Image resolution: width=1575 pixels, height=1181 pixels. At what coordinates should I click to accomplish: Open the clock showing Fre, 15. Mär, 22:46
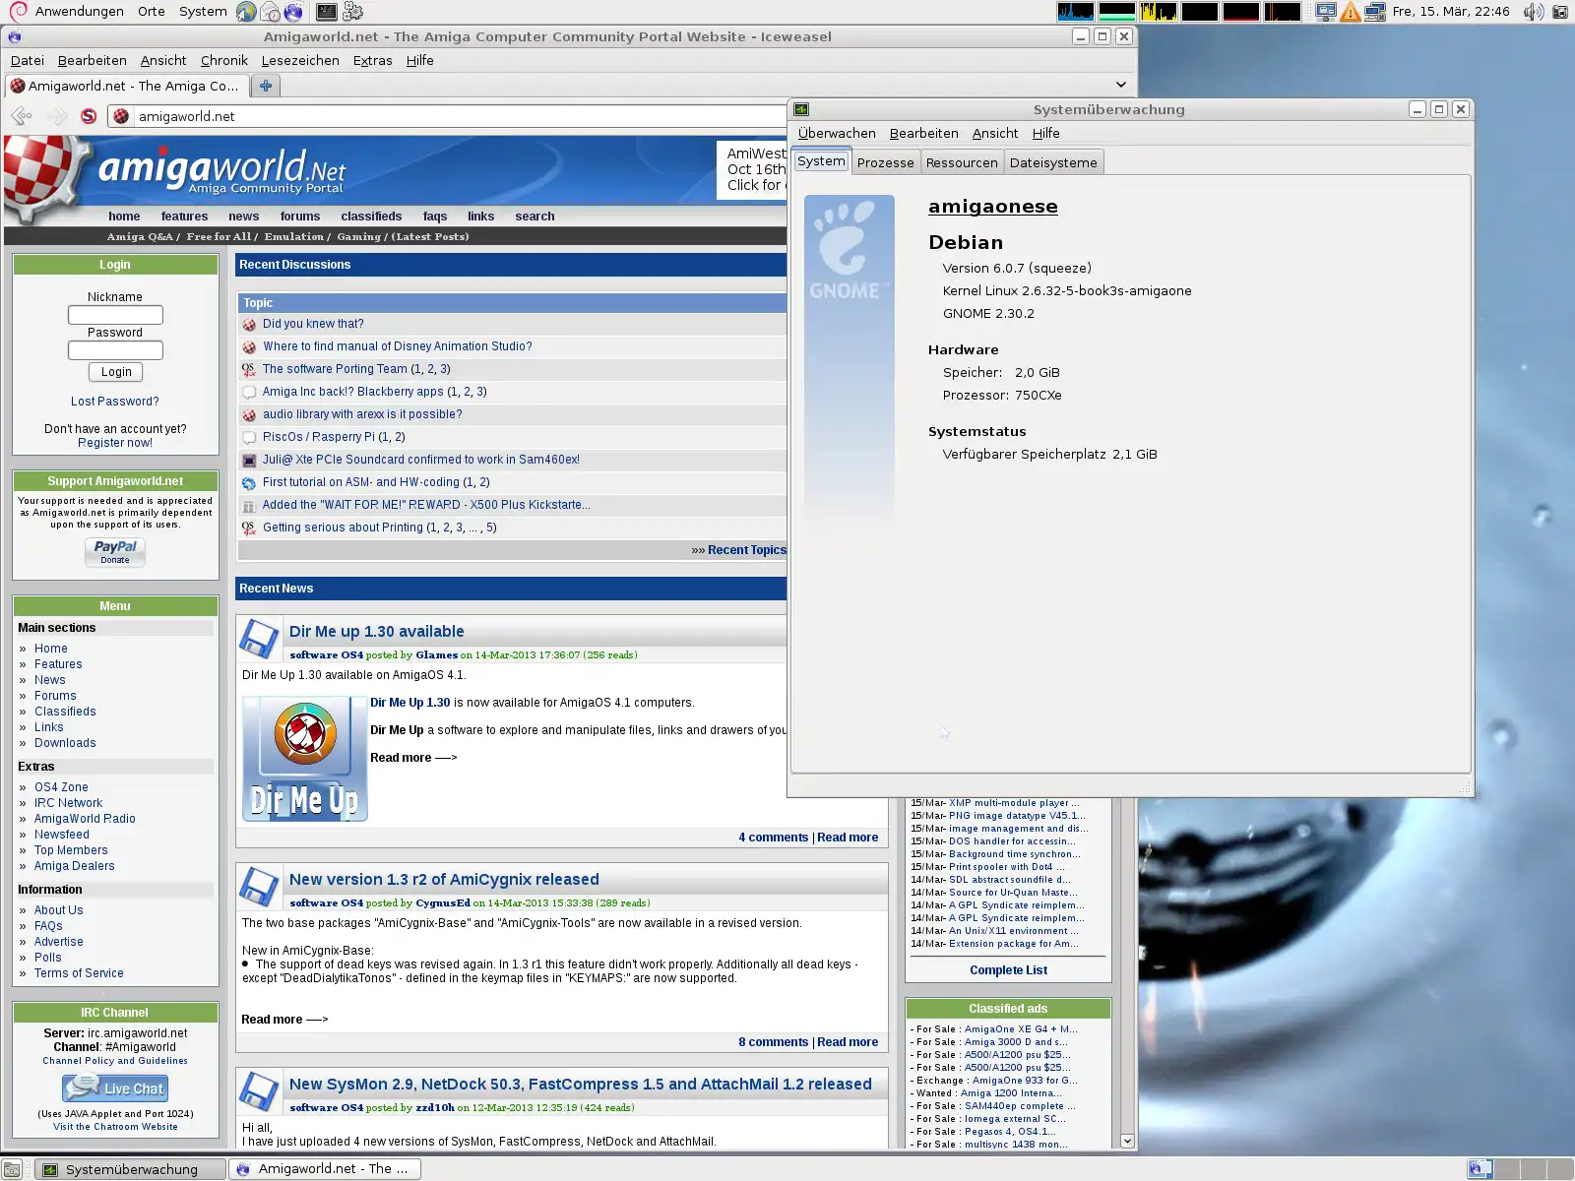pos(1451,12)
